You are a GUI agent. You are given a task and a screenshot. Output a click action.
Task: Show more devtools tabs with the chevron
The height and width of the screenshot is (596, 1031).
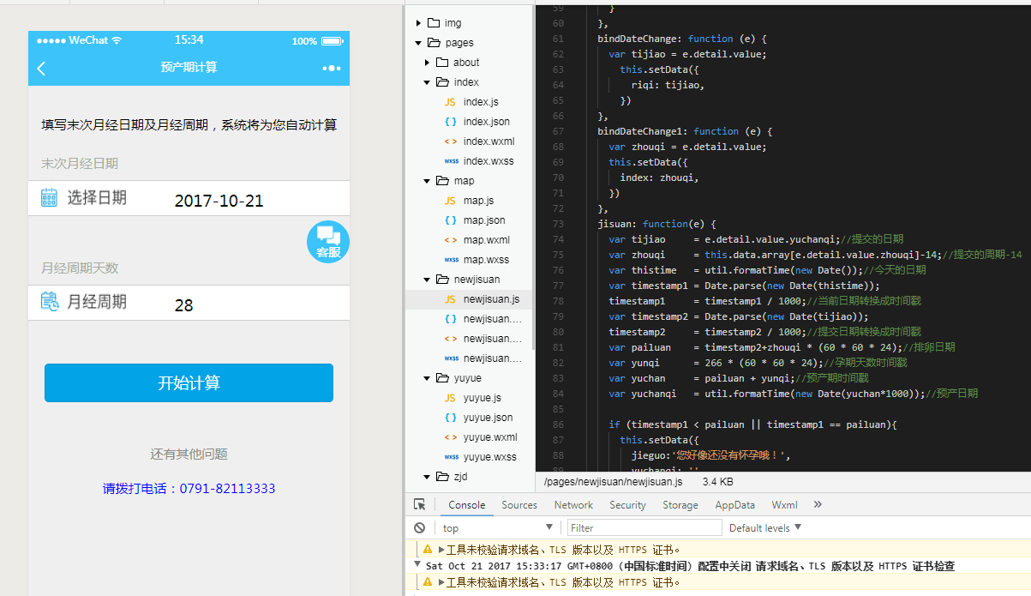point(818,505)
